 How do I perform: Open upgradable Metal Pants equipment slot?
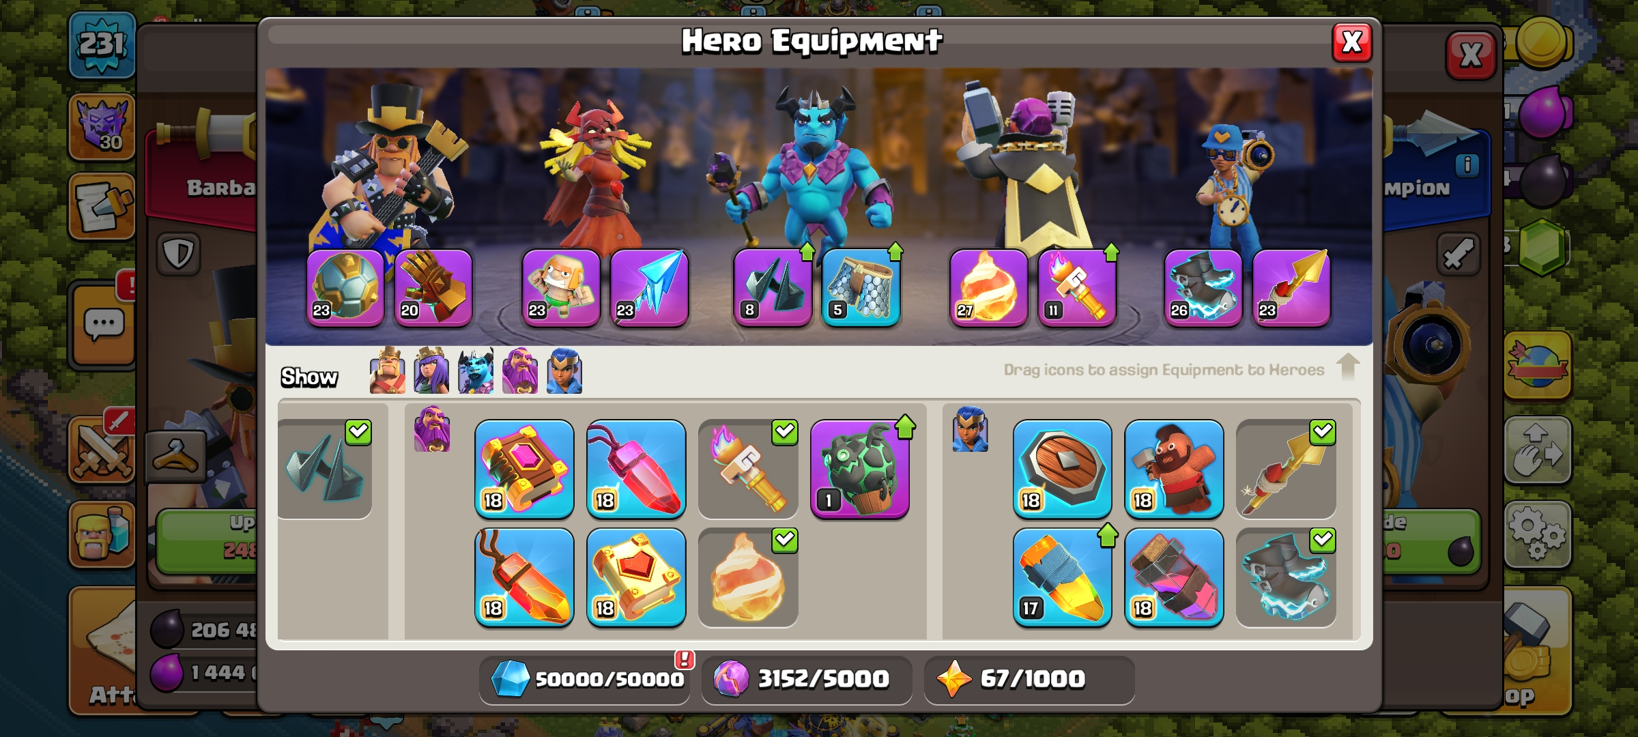coord(861,288)
